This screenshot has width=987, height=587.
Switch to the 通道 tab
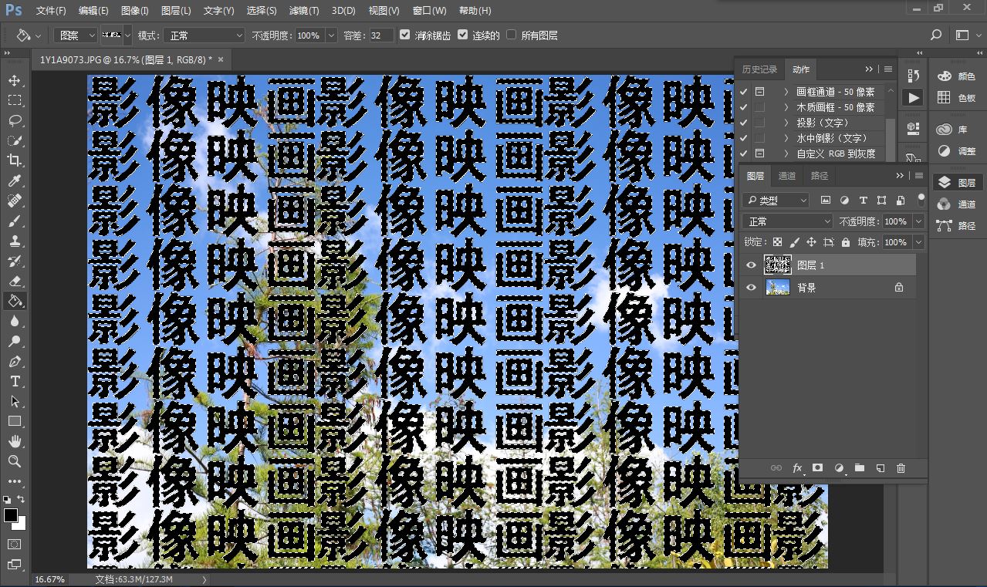point(787,176)
